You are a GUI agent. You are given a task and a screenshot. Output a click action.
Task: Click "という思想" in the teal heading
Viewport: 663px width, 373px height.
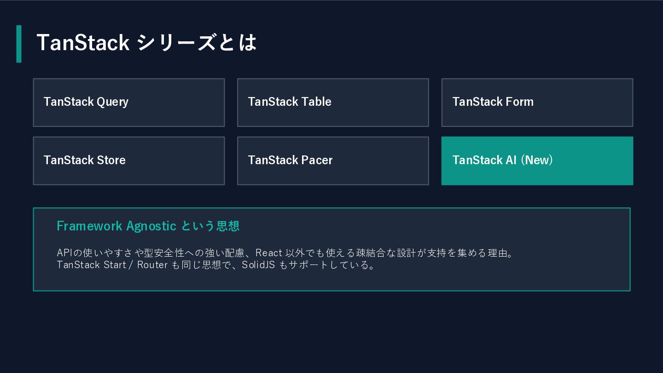210,226
